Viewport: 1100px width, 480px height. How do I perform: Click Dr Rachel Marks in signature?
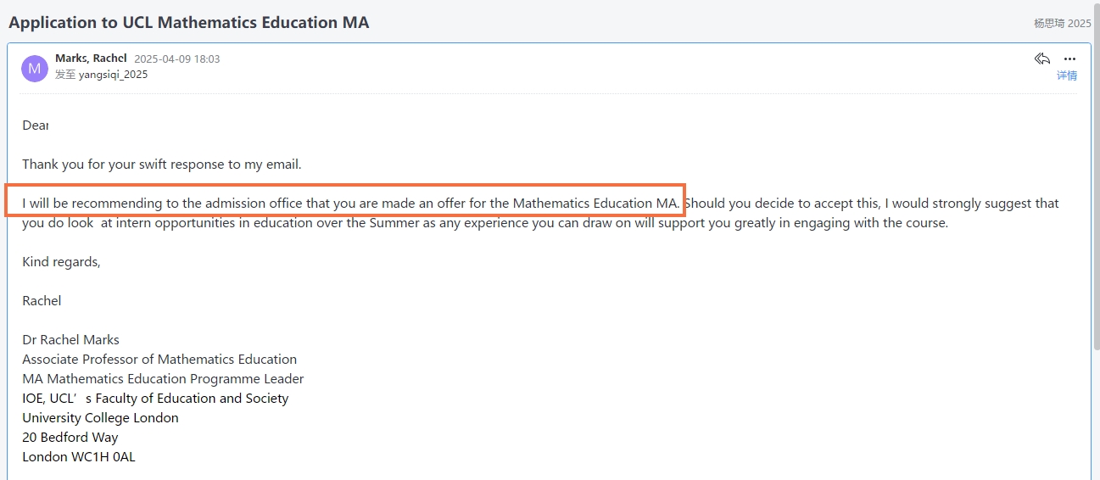(70, 340)
